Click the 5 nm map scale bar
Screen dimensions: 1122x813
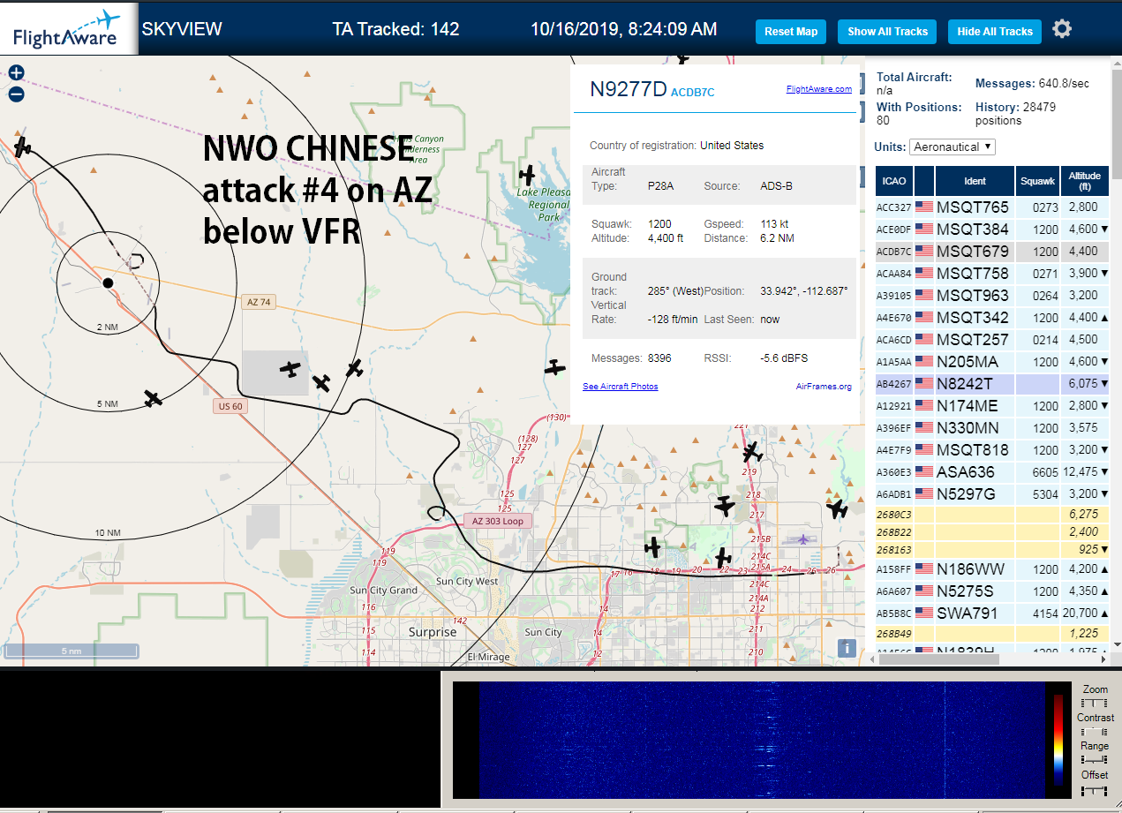click(71, 651)
